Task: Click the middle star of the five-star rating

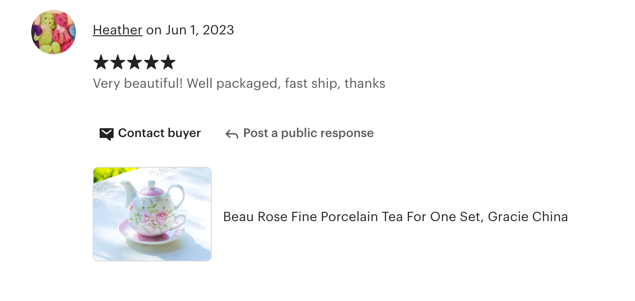Action: click(x=135, y=62)
